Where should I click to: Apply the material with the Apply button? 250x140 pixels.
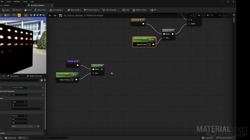click(6, 10)
